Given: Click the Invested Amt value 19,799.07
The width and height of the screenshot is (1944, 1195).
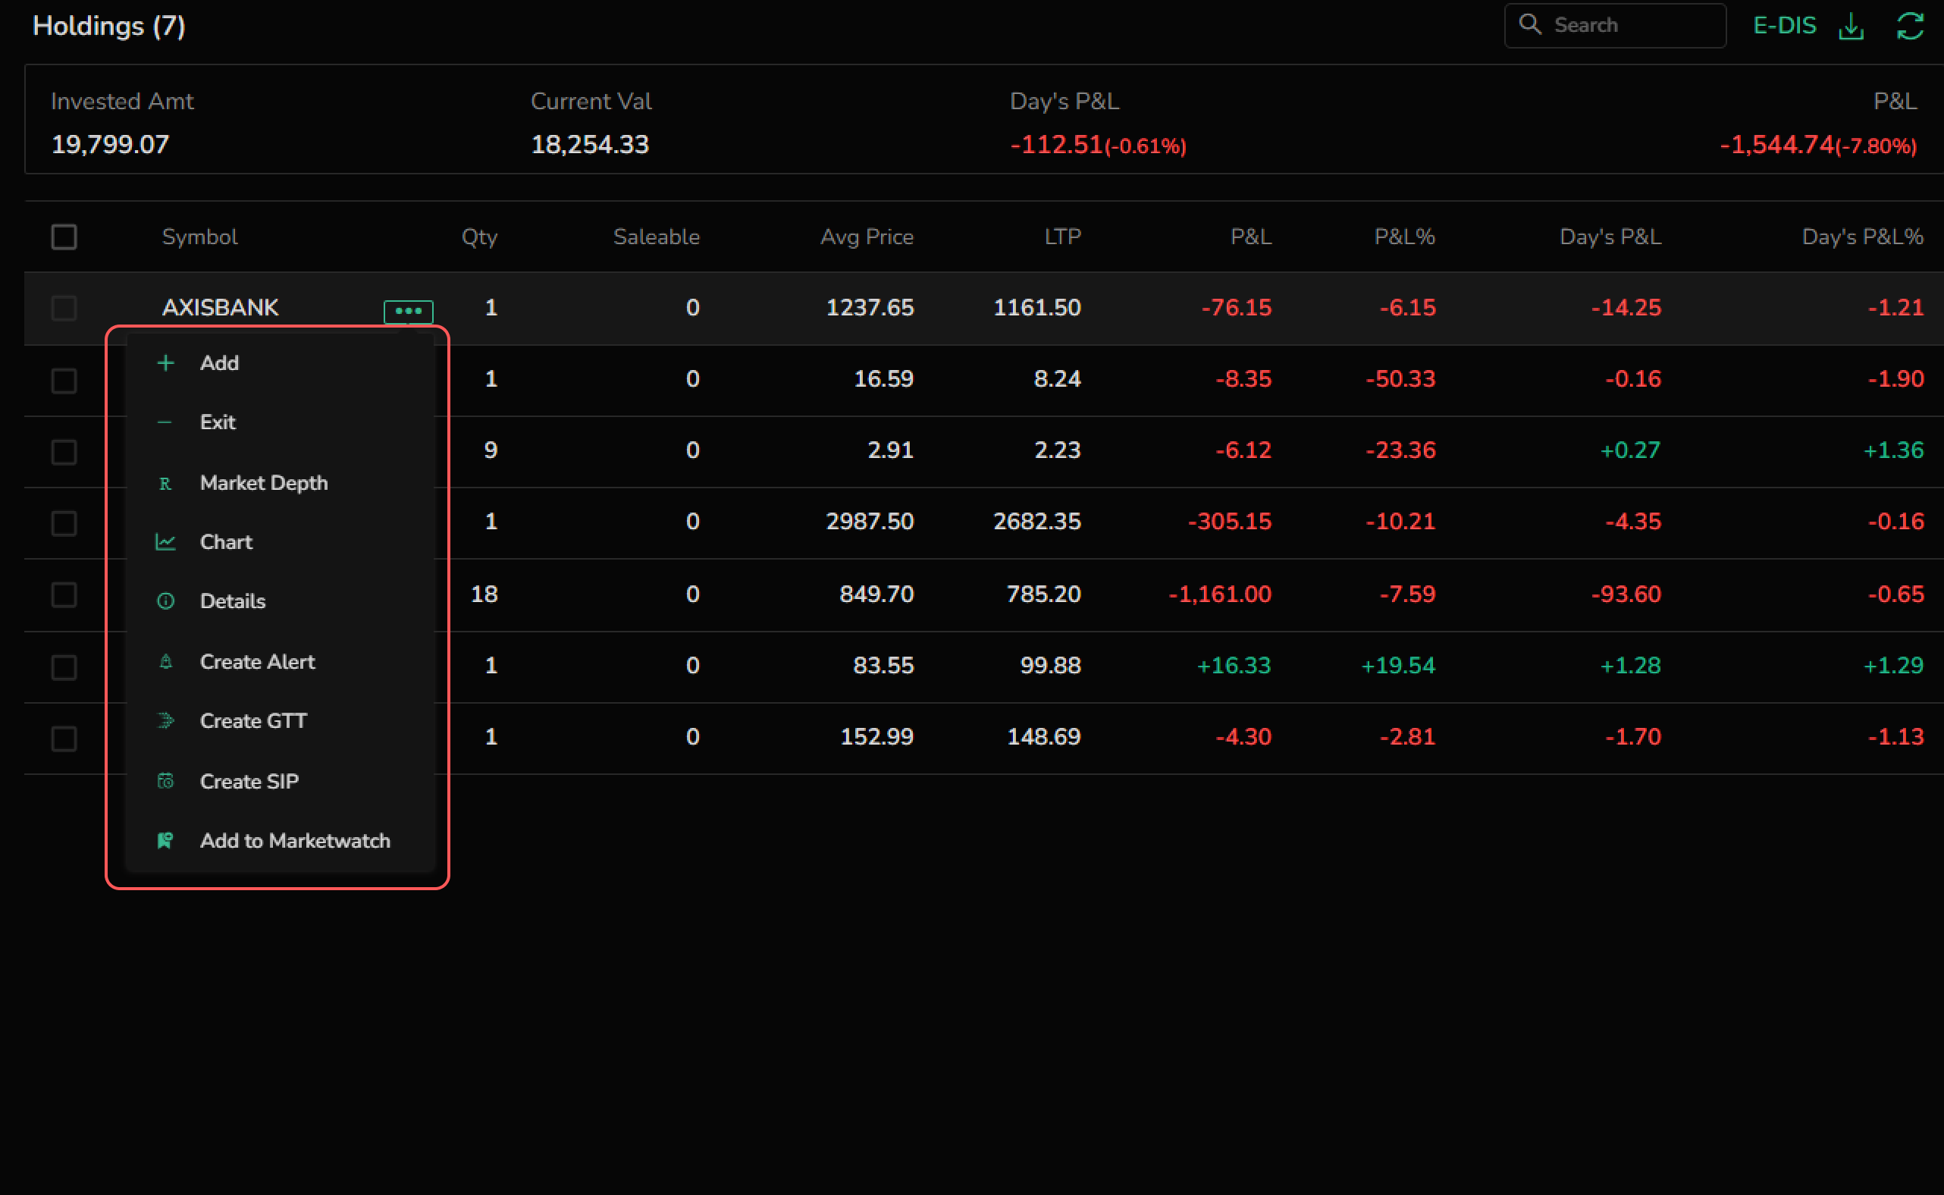Looking at the screenshot, I should pos(110,144).
